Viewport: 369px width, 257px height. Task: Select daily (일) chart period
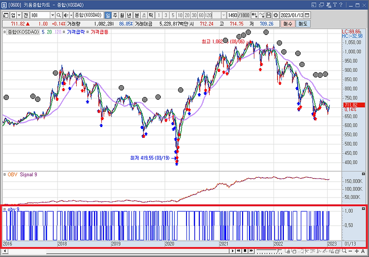tap(108, 15)
